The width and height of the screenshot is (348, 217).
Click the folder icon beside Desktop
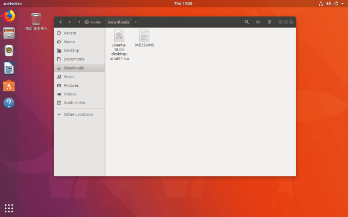tap(59, 50)
